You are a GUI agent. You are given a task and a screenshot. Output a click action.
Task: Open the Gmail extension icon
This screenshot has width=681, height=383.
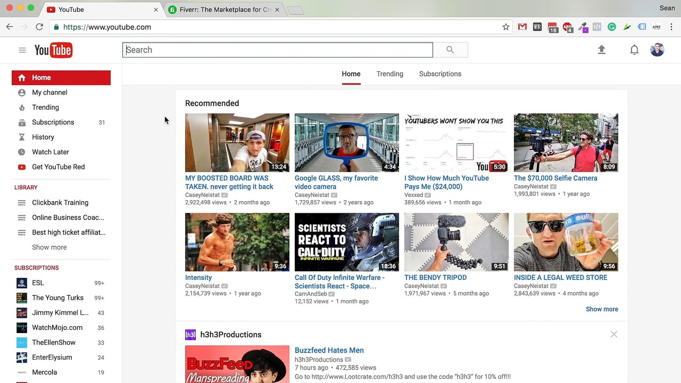(x=522, y=27)
